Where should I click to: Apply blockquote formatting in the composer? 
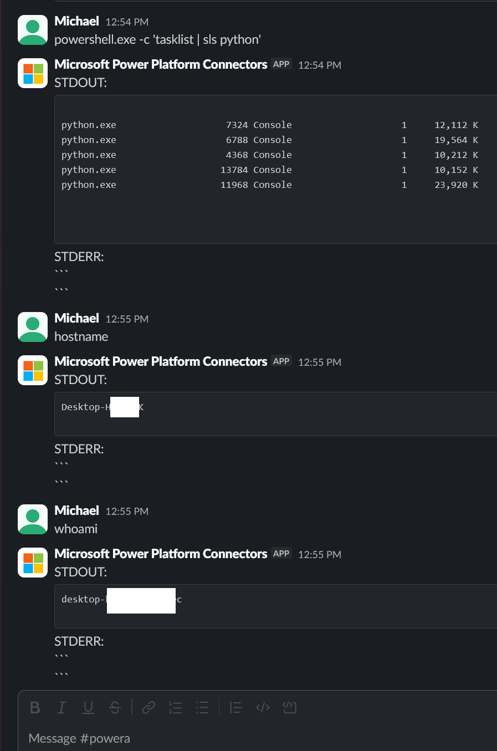pos(236,707)
